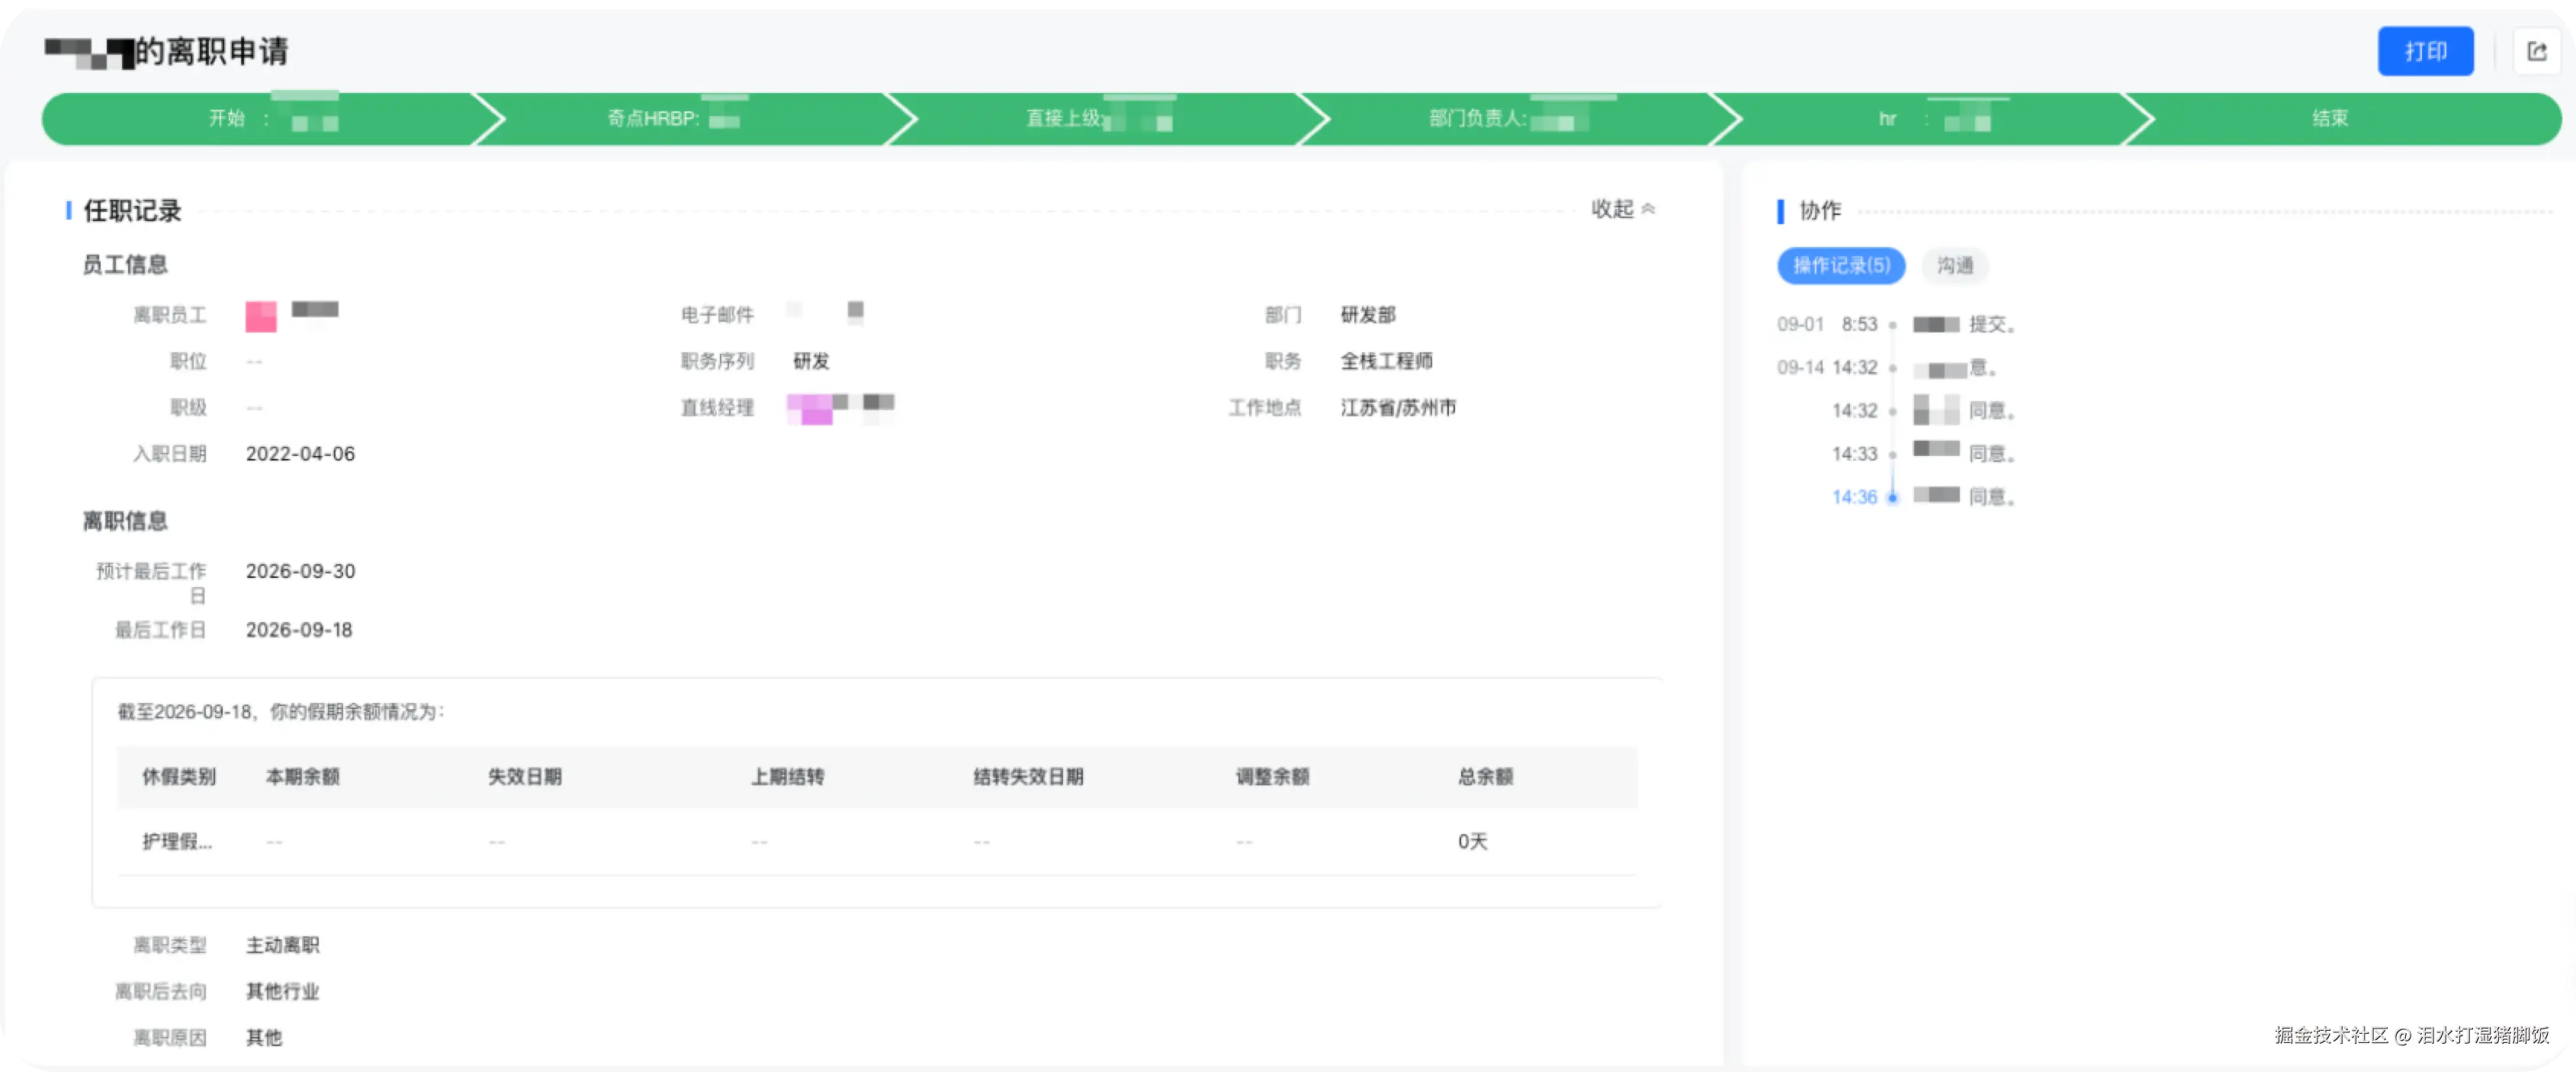Click the 0天 total balance cell

coord(1472,842)
